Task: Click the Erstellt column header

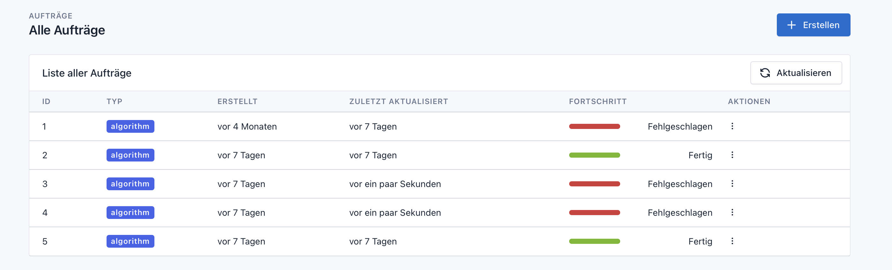Action: (237, 101)
